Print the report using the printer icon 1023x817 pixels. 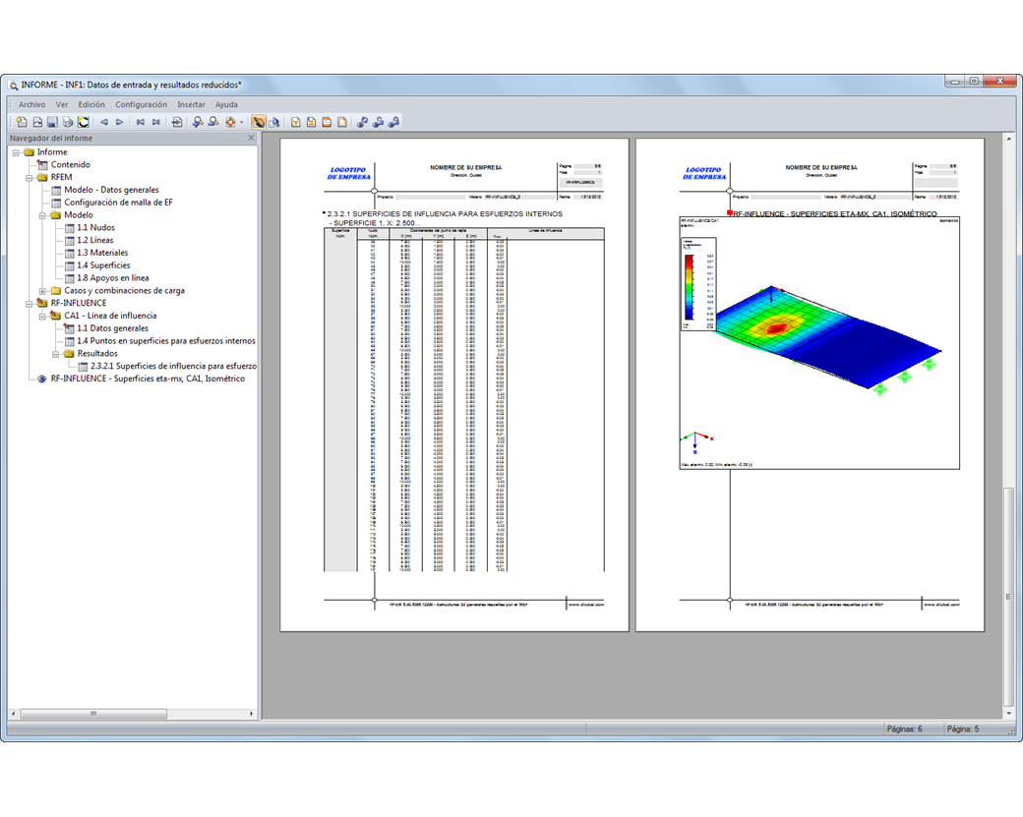coord(68,122)
